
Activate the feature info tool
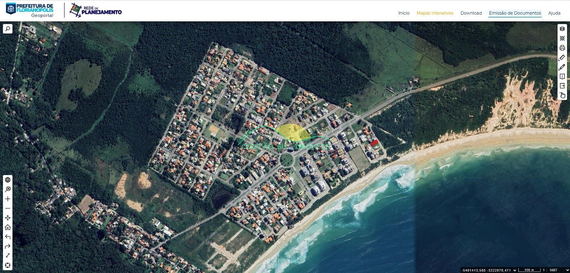(562, 76)
